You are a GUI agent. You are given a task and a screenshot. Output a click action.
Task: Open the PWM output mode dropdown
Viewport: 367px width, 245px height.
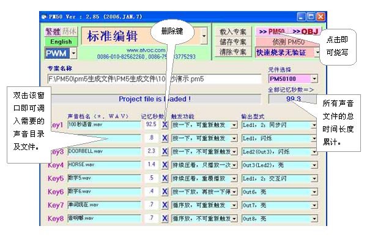(x=73, y=53)
